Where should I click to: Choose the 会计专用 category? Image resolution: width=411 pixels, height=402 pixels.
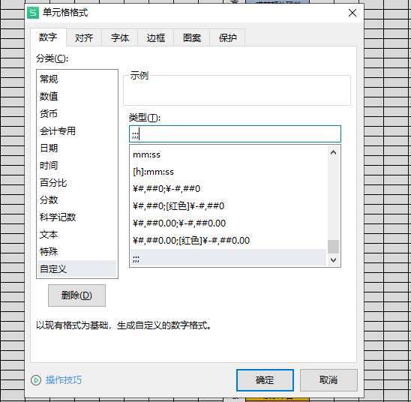77,130
